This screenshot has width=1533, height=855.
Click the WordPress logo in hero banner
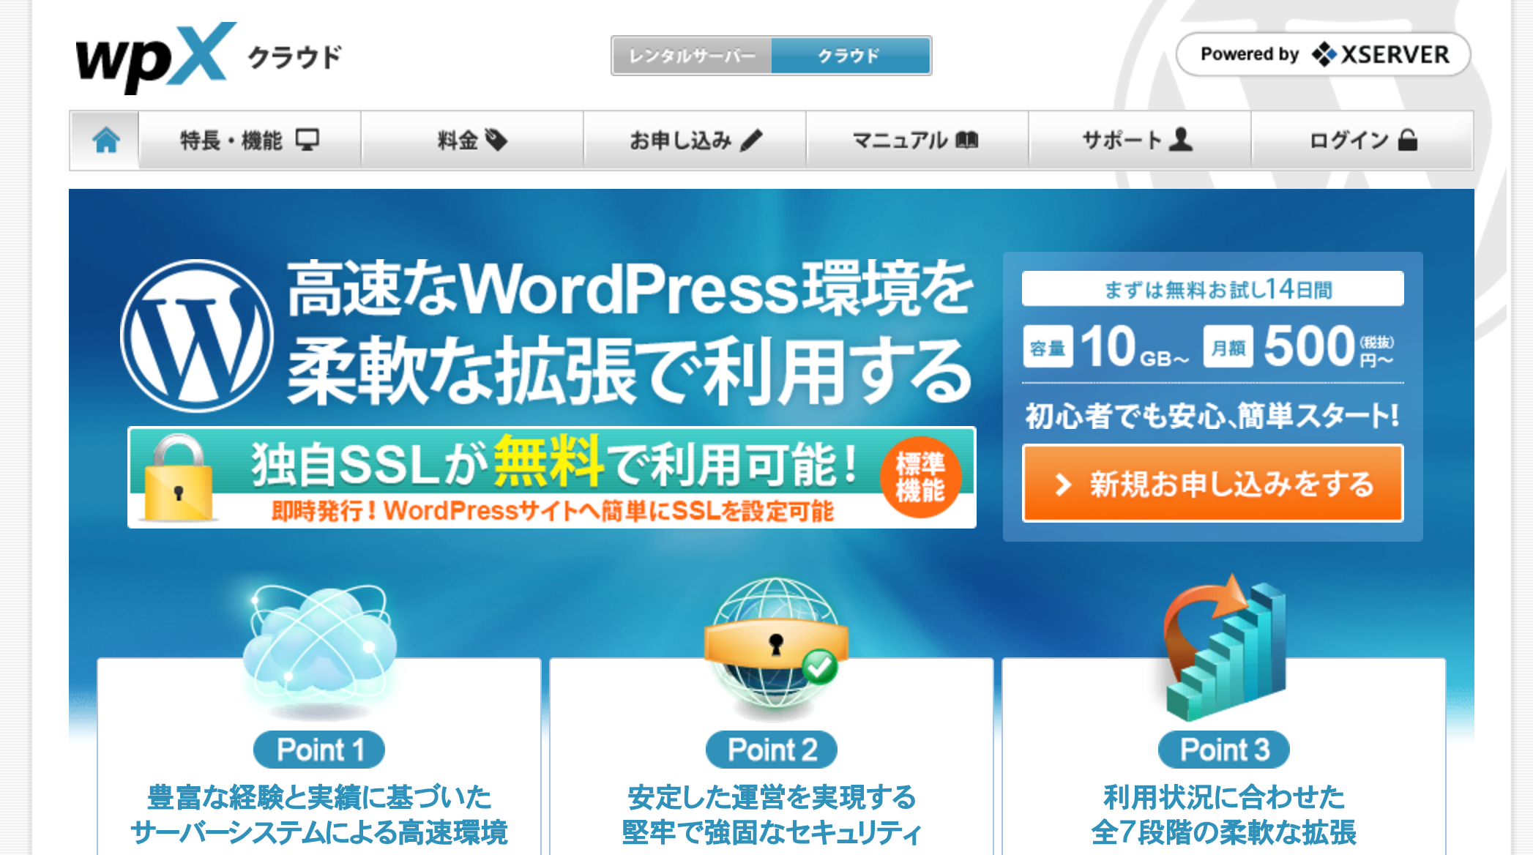pos(197,336)
